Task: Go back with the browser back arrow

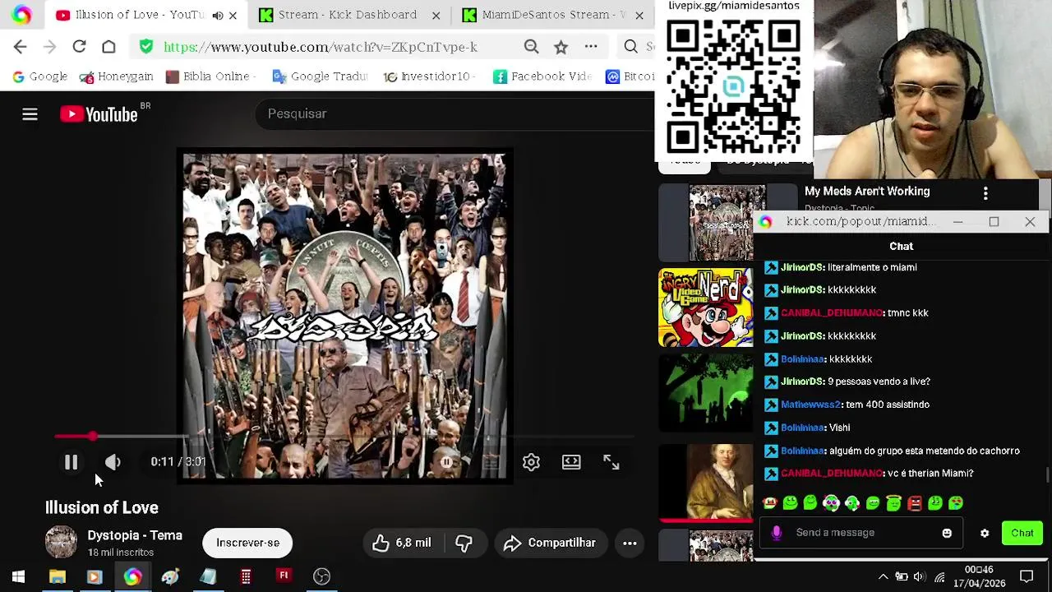Action: 21,47
